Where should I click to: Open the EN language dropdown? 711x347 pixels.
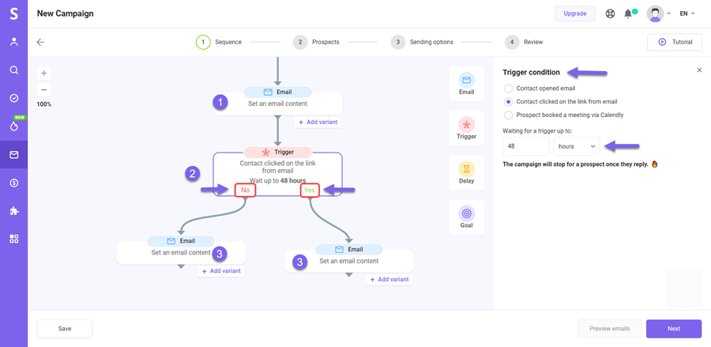687,13
